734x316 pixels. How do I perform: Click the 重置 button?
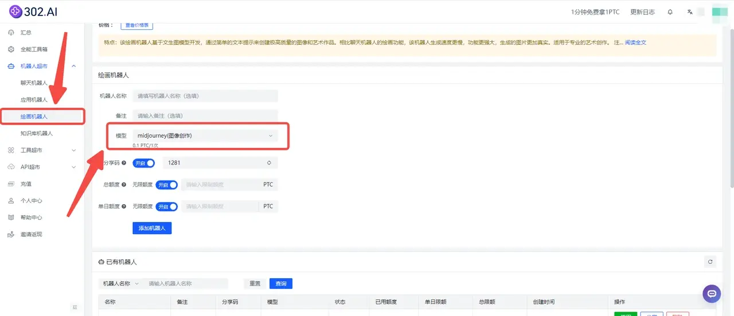click(x=255, y=283)
